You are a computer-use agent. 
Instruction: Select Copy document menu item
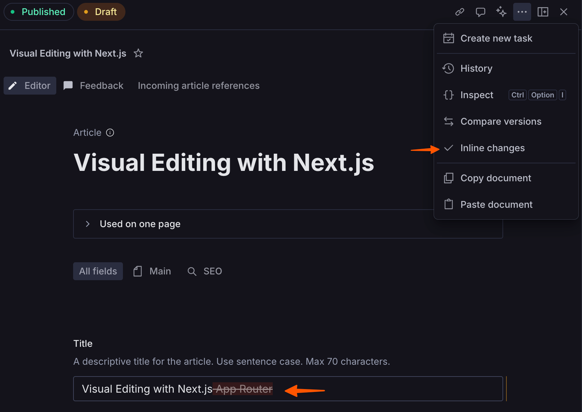[x=506, y=178]
